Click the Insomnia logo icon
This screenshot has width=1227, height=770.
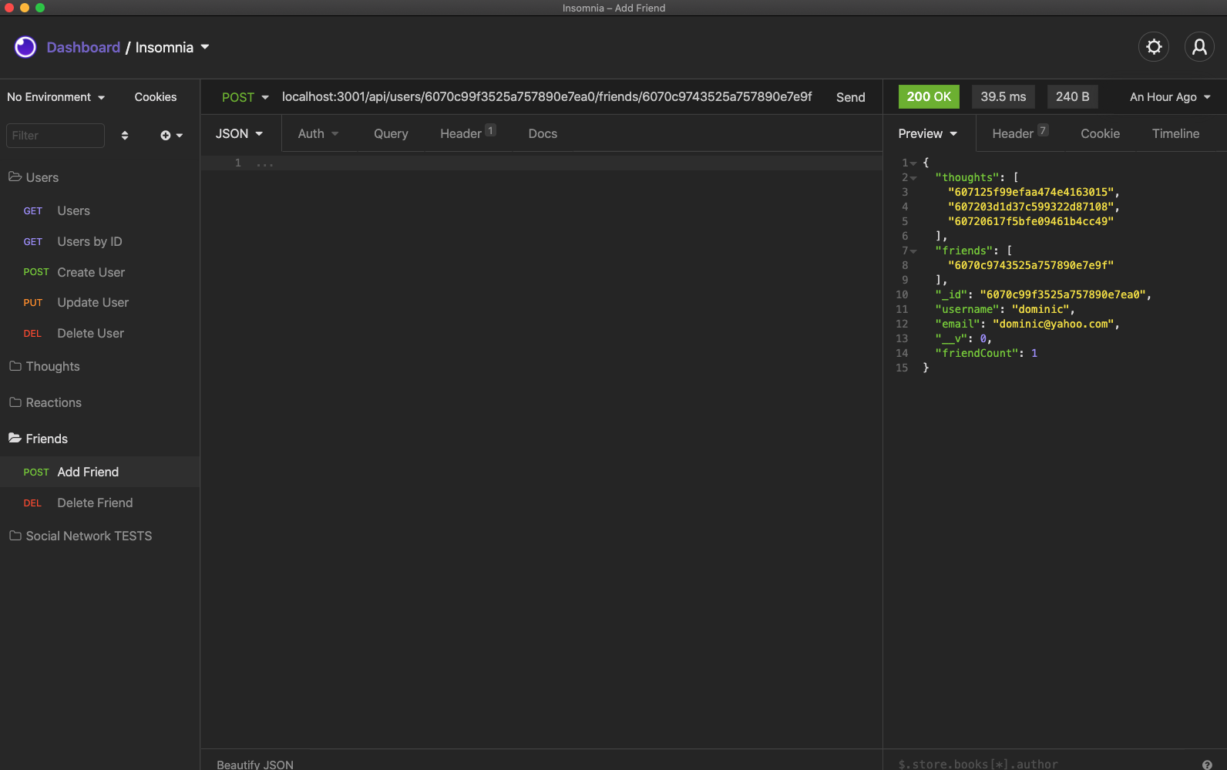25,47
